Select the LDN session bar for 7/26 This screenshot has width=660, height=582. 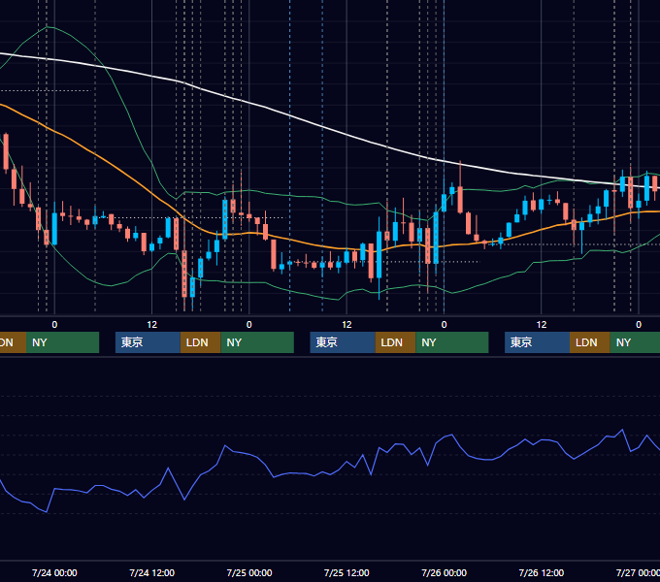(x=590, y=342)
